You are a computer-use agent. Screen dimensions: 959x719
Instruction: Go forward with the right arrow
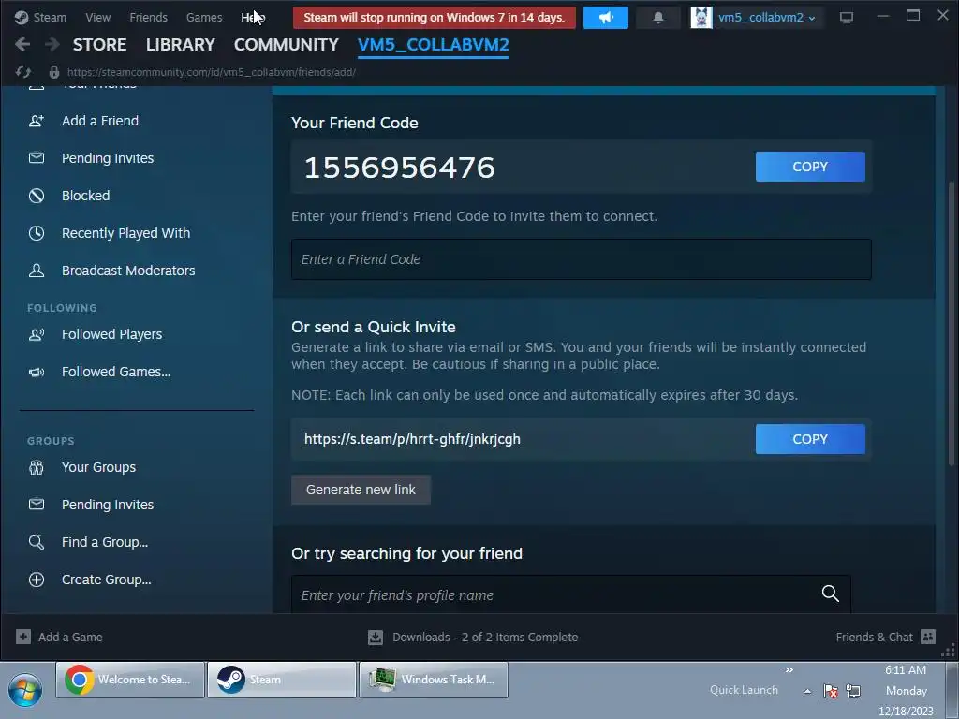pos(52,44)
